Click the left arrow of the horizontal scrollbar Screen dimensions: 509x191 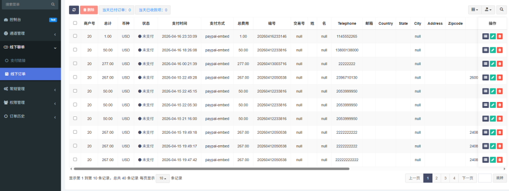71,169
